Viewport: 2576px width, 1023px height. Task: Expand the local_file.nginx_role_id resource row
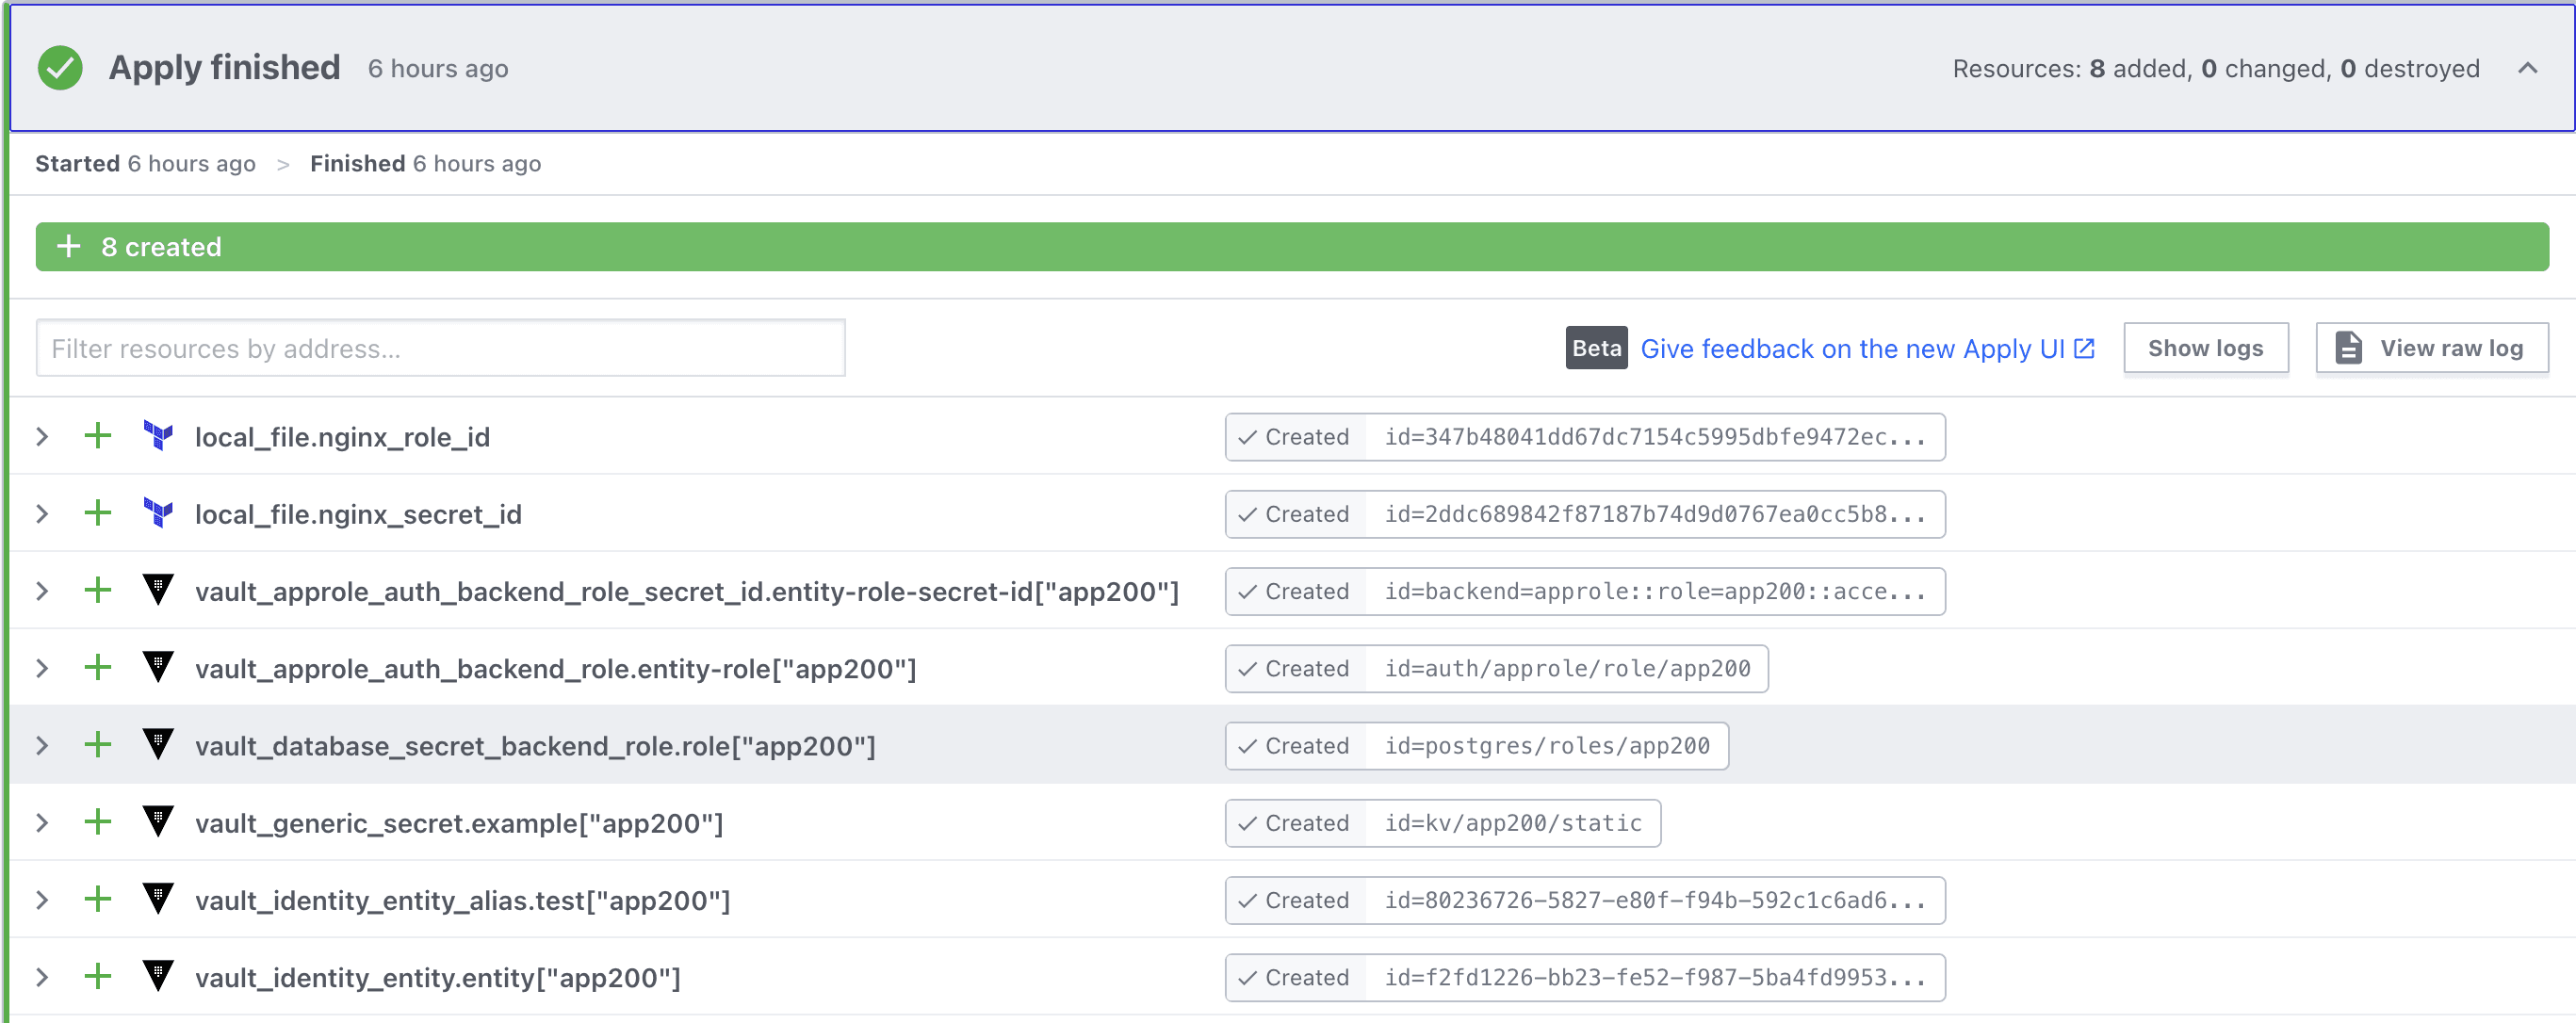pos(42,437)
